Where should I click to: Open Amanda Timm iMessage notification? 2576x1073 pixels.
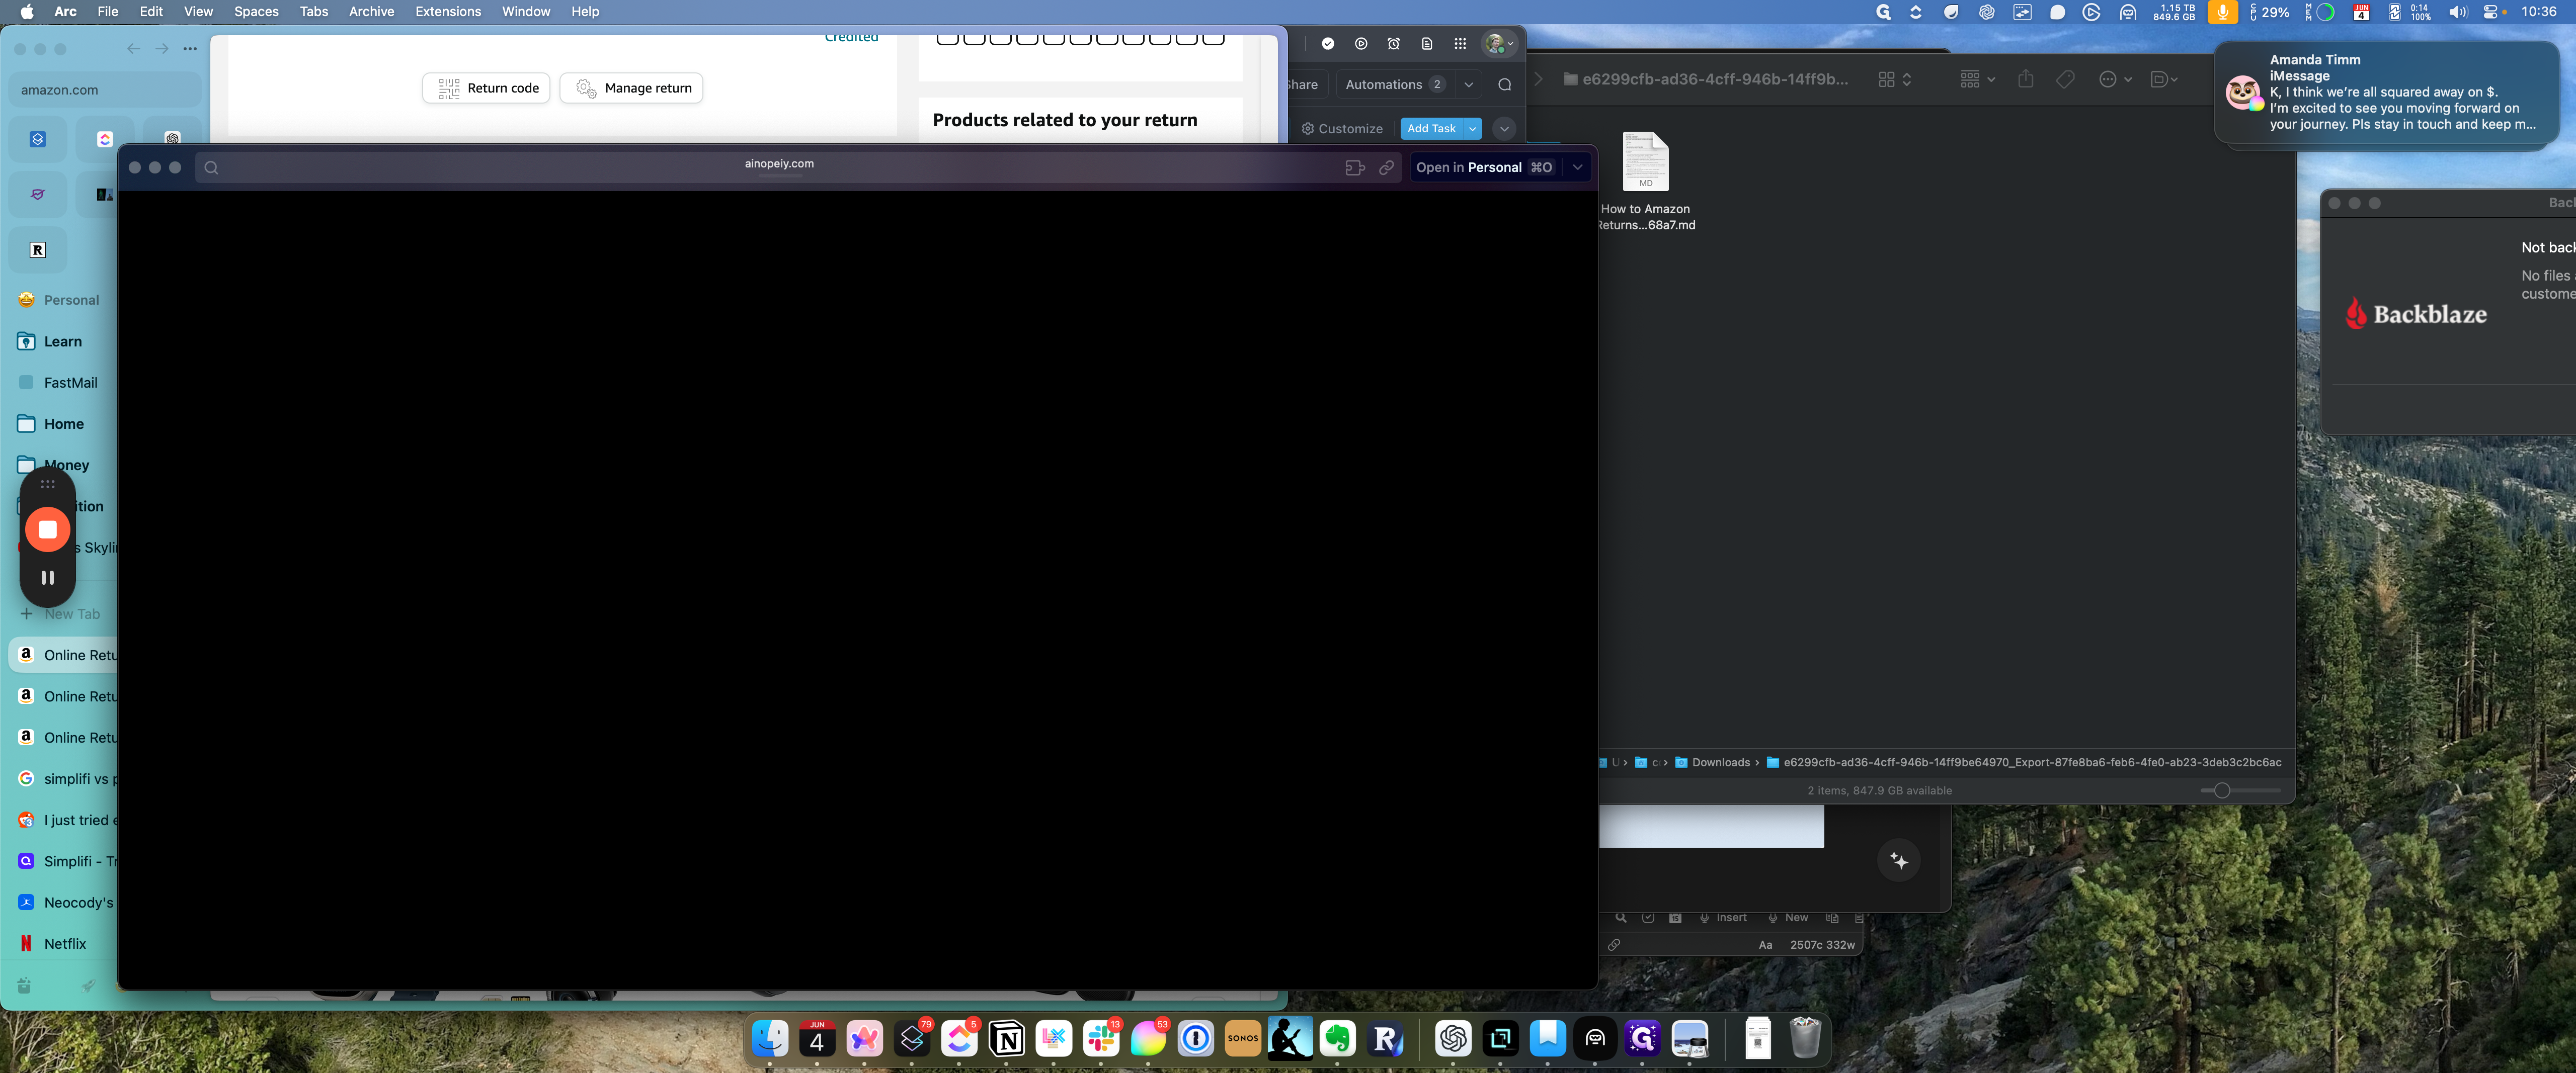point(2388,93)
